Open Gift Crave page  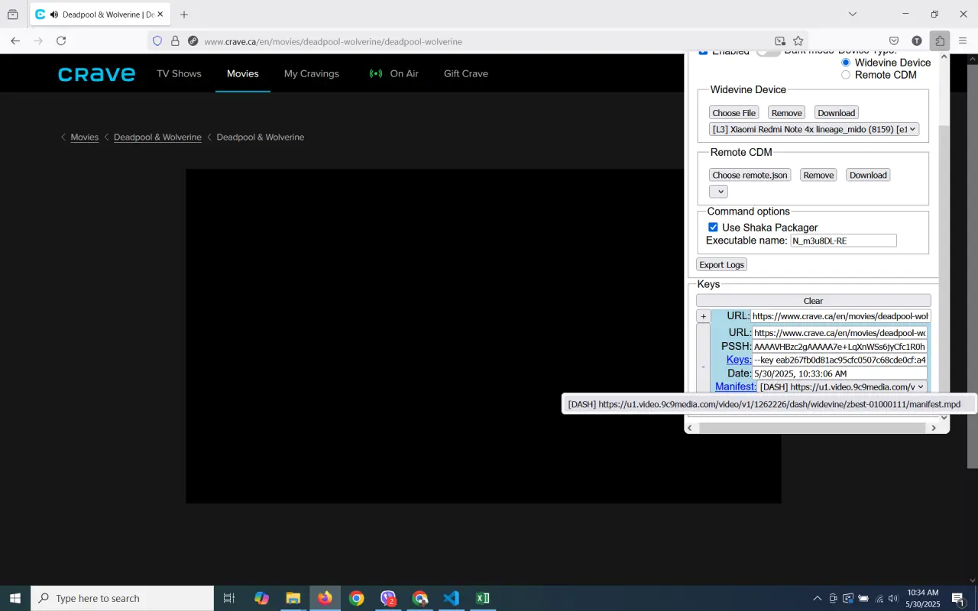click(x=466, y=74)
